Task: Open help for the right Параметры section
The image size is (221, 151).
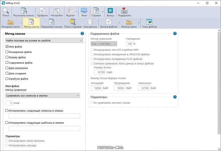Action: [x=175, y=97]
